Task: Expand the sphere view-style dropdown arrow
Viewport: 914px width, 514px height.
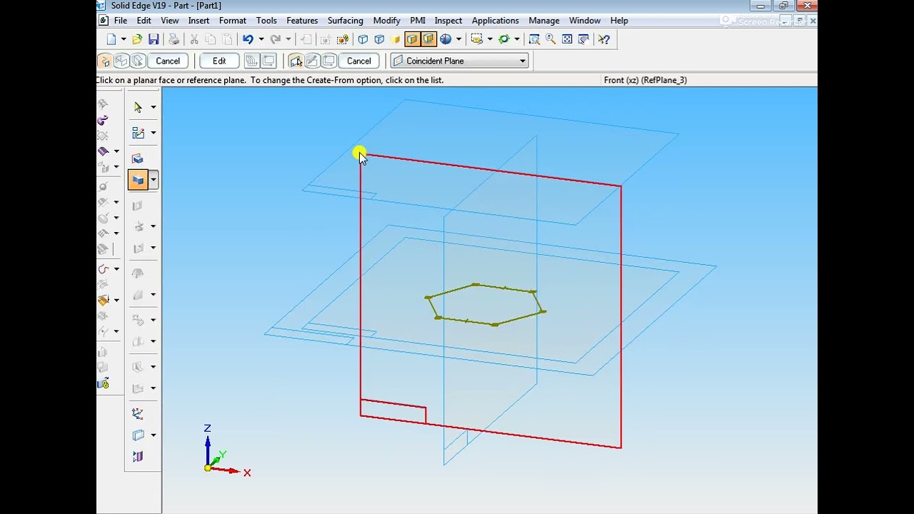Action: coord(458,39)
